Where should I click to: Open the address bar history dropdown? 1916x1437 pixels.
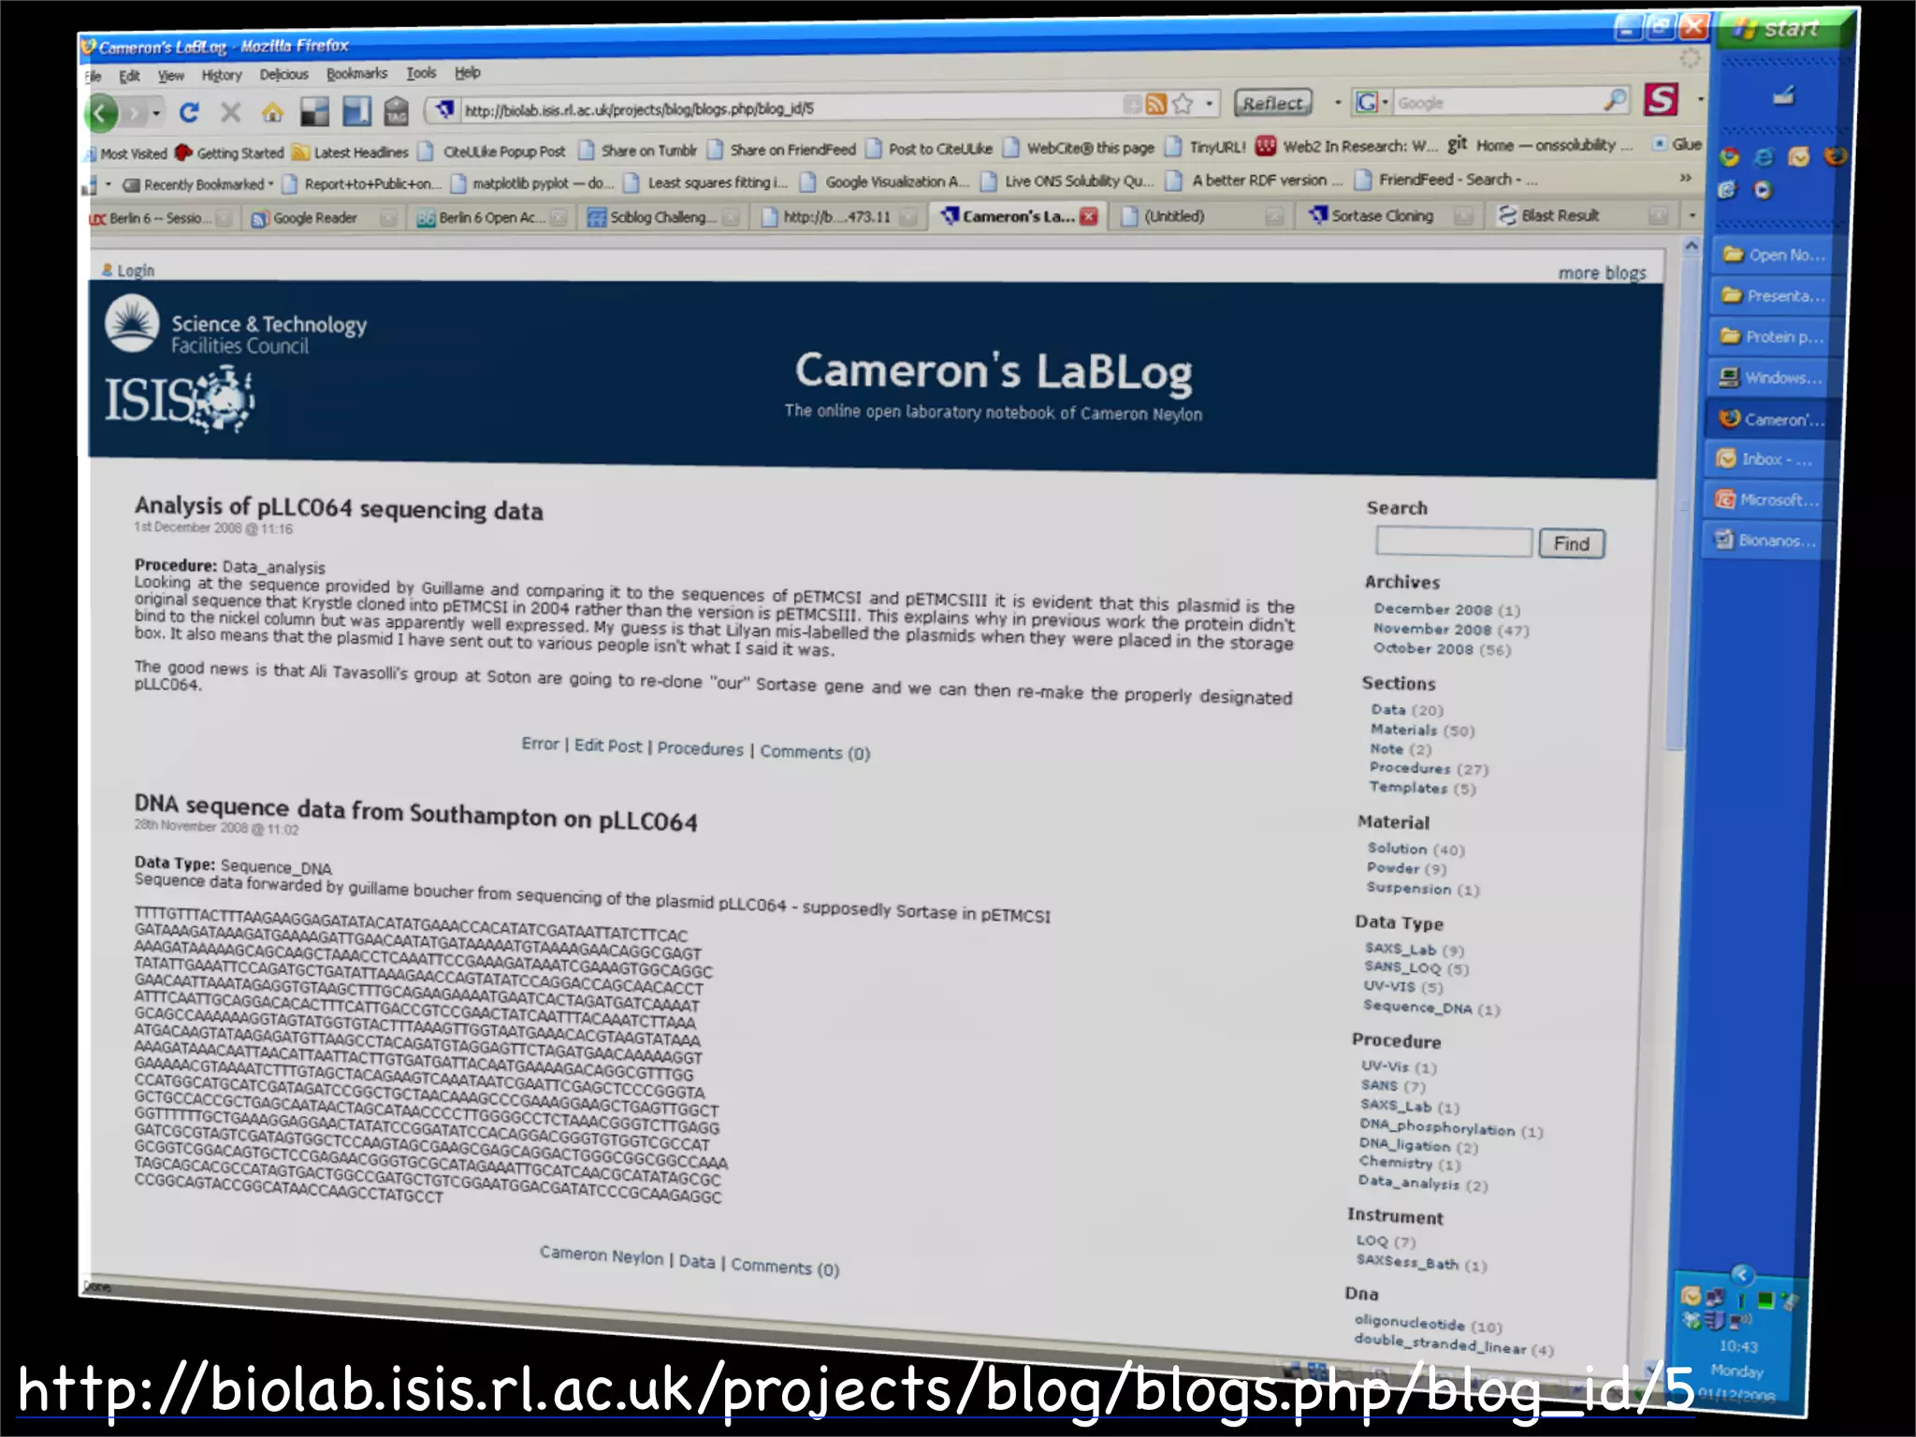tap(1210, 103)
